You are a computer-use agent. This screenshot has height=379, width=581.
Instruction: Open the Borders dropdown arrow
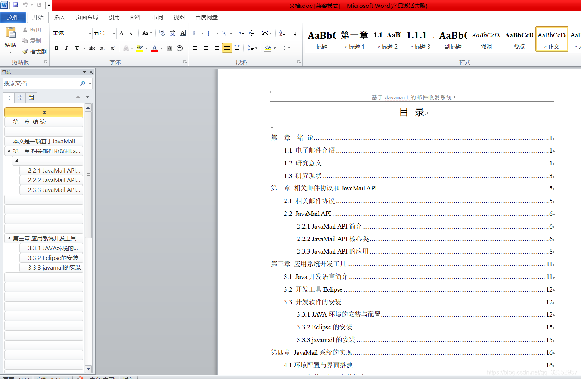coord(289,48)
